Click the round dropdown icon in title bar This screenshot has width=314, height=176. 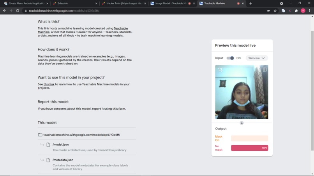click(x=281, y=3)
